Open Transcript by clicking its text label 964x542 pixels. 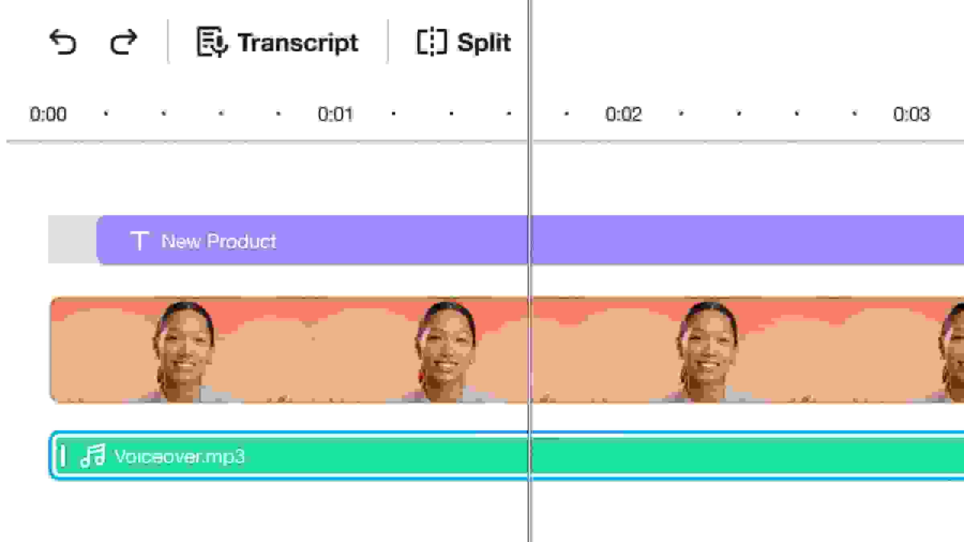pyautogui.click(x=298, y=43)
